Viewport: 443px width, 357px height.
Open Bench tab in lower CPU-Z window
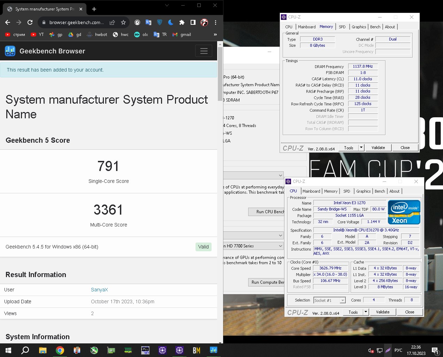[x=380, y=191]
